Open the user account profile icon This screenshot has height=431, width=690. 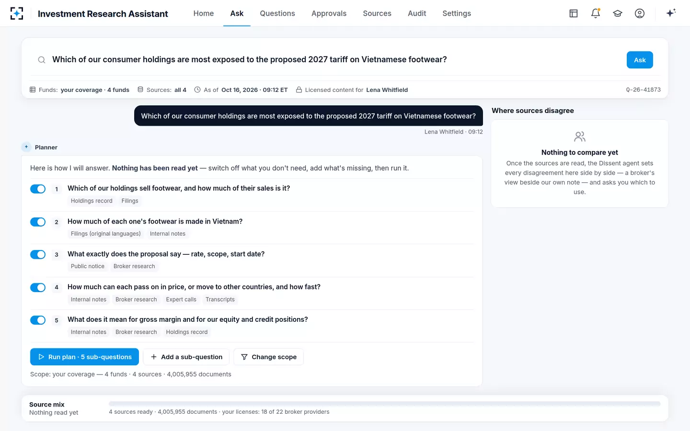pyautogui.click(x=640, y=13)
